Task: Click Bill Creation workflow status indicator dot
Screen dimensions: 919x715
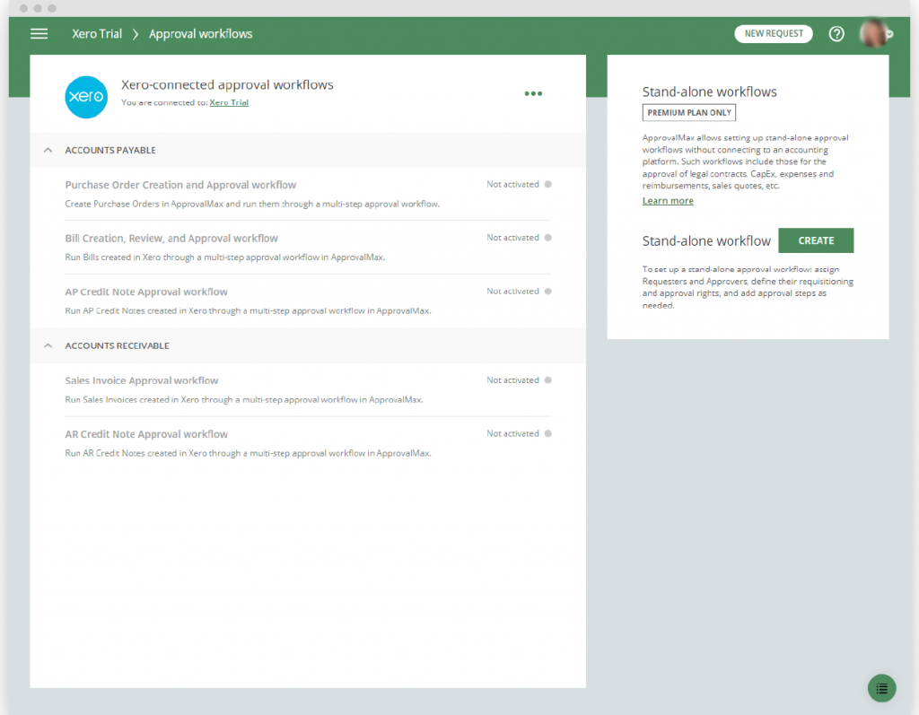Action: click(x=548, y=238)
